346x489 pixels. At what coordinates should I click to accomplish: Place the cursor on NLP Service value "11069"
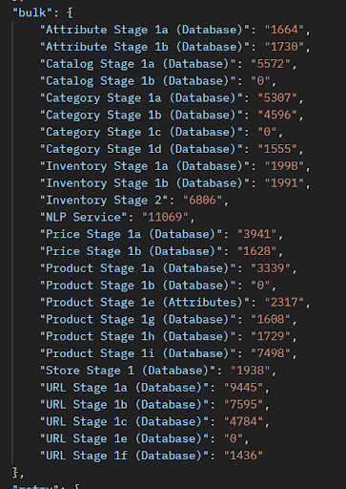coord(165,217)
